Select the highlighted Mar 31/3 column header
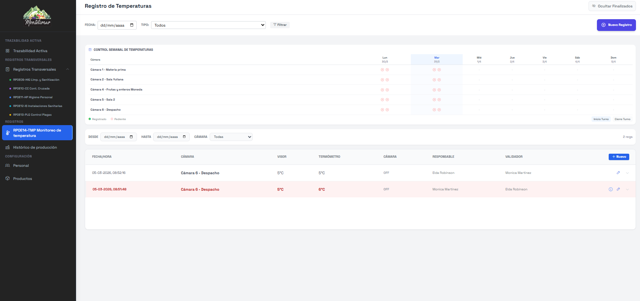Image resolution: width=640 pixels, height=301 pixels. pyautogui.click(x=436, y=60)
